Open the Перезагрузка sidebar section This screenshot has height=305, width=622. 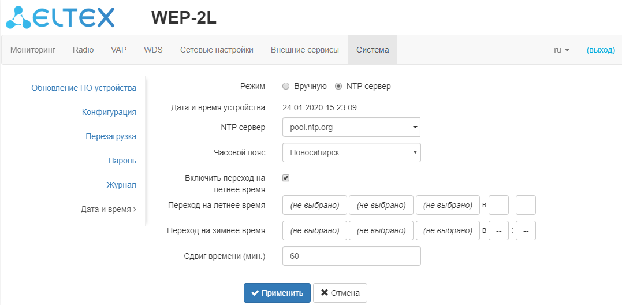pos(111,136)
